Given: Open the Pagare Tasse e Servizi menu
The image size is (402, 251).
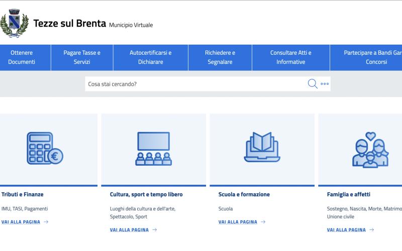Looking at the screenshot, I should 82,57.
